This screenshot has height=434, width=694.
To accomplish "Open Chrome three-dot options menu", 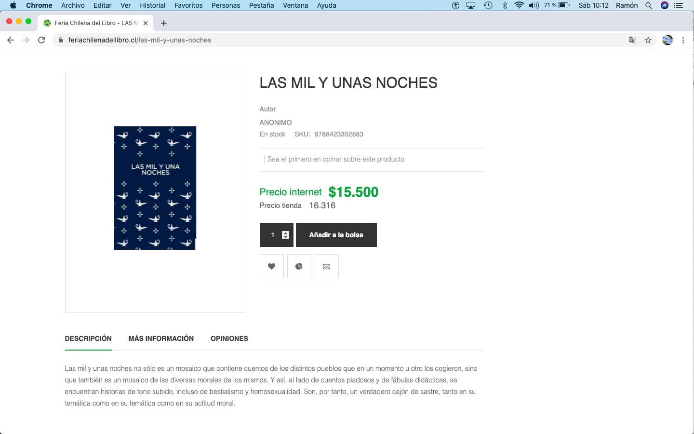I will click(683, 40).
